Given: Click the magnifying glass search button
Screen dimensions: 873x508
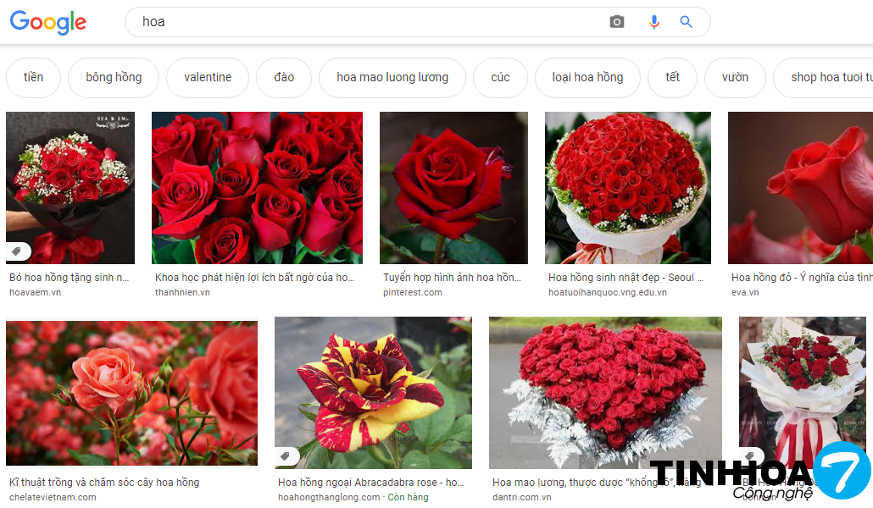Looking at the screenshot, I should (x=687, y=22).
